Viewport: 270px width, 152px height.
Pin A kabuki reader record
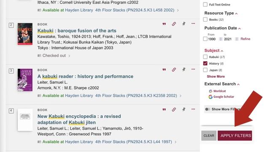coord(184,69)
